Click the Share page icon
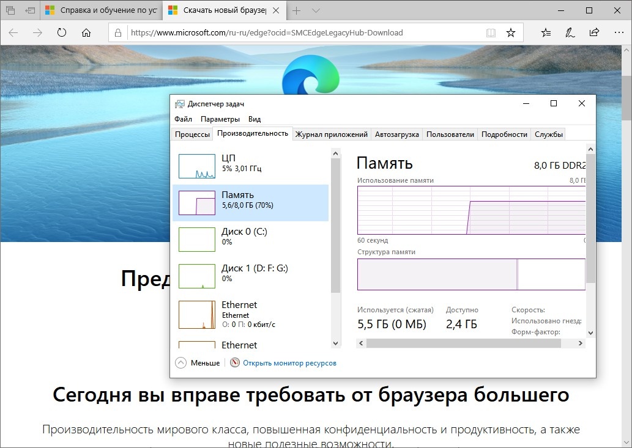 [594, 32]
